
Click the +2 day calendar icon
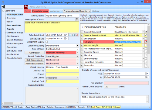click(x=77, y=35)
